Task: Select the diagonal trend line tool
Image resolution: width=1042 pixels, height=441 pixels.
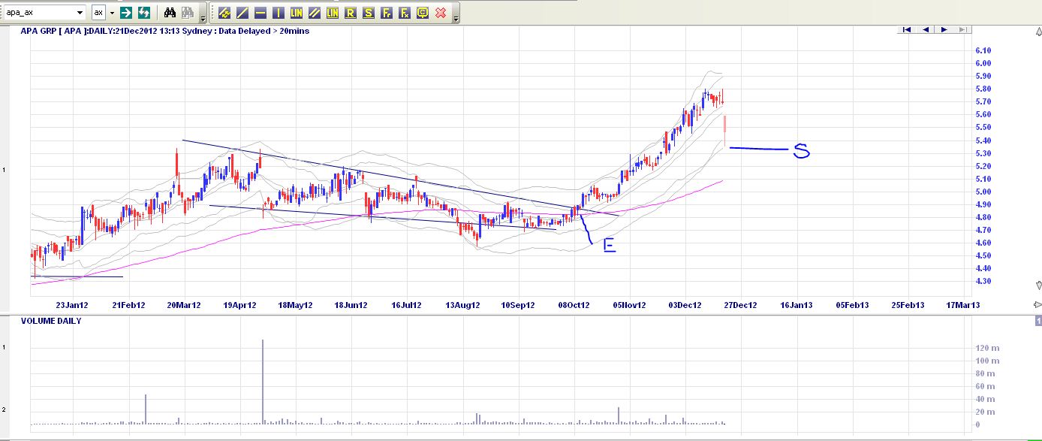Action: (x=242, y=13)
